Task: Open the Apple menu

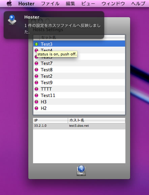Action: pos(9,3)
